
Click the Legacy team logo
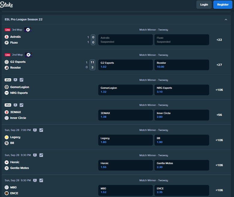pyautogui.click(x=7, y=137)
